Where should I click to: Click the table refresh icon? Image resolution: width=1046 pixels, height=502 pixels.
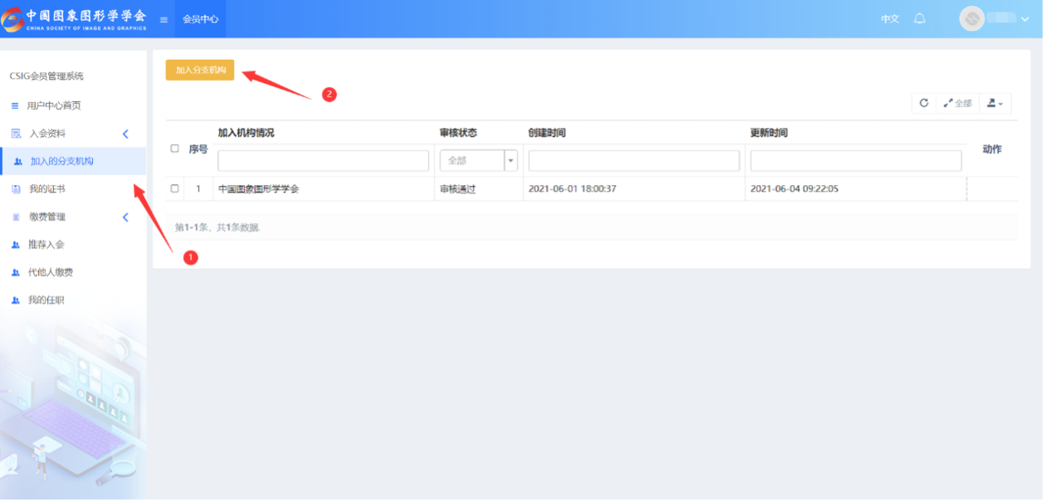coord(923,103)
